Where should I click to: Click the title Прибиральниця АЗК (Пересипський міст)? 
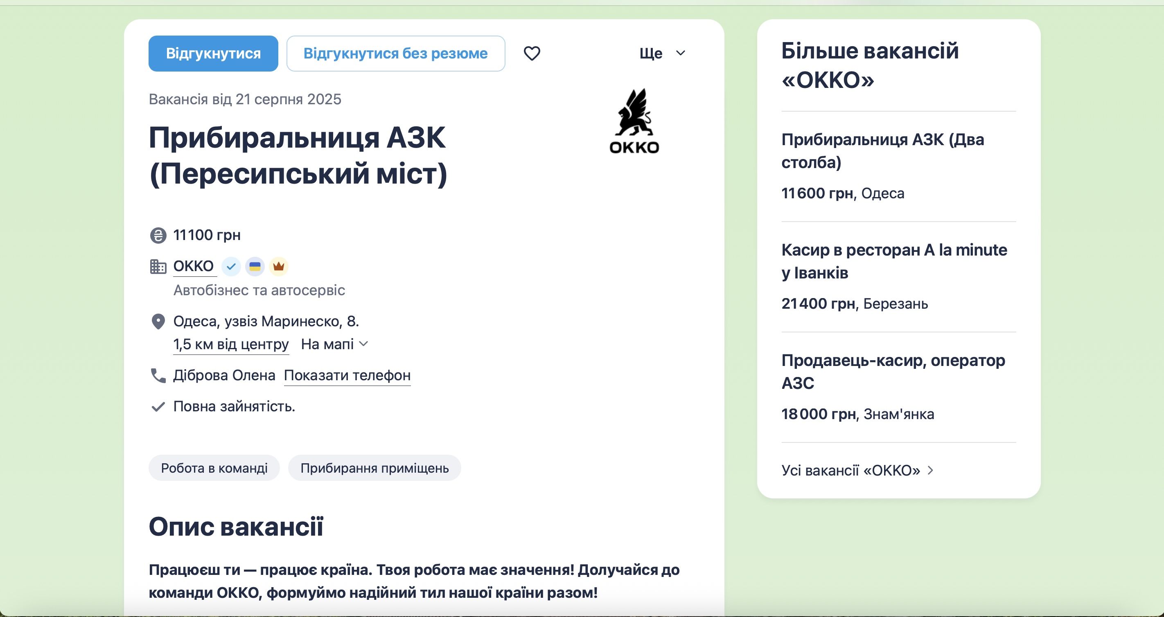298,155
